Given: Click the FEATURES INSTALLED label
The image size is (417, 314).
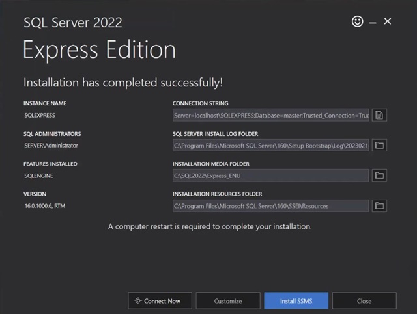Looking at the screenshot, I should 50,164.
